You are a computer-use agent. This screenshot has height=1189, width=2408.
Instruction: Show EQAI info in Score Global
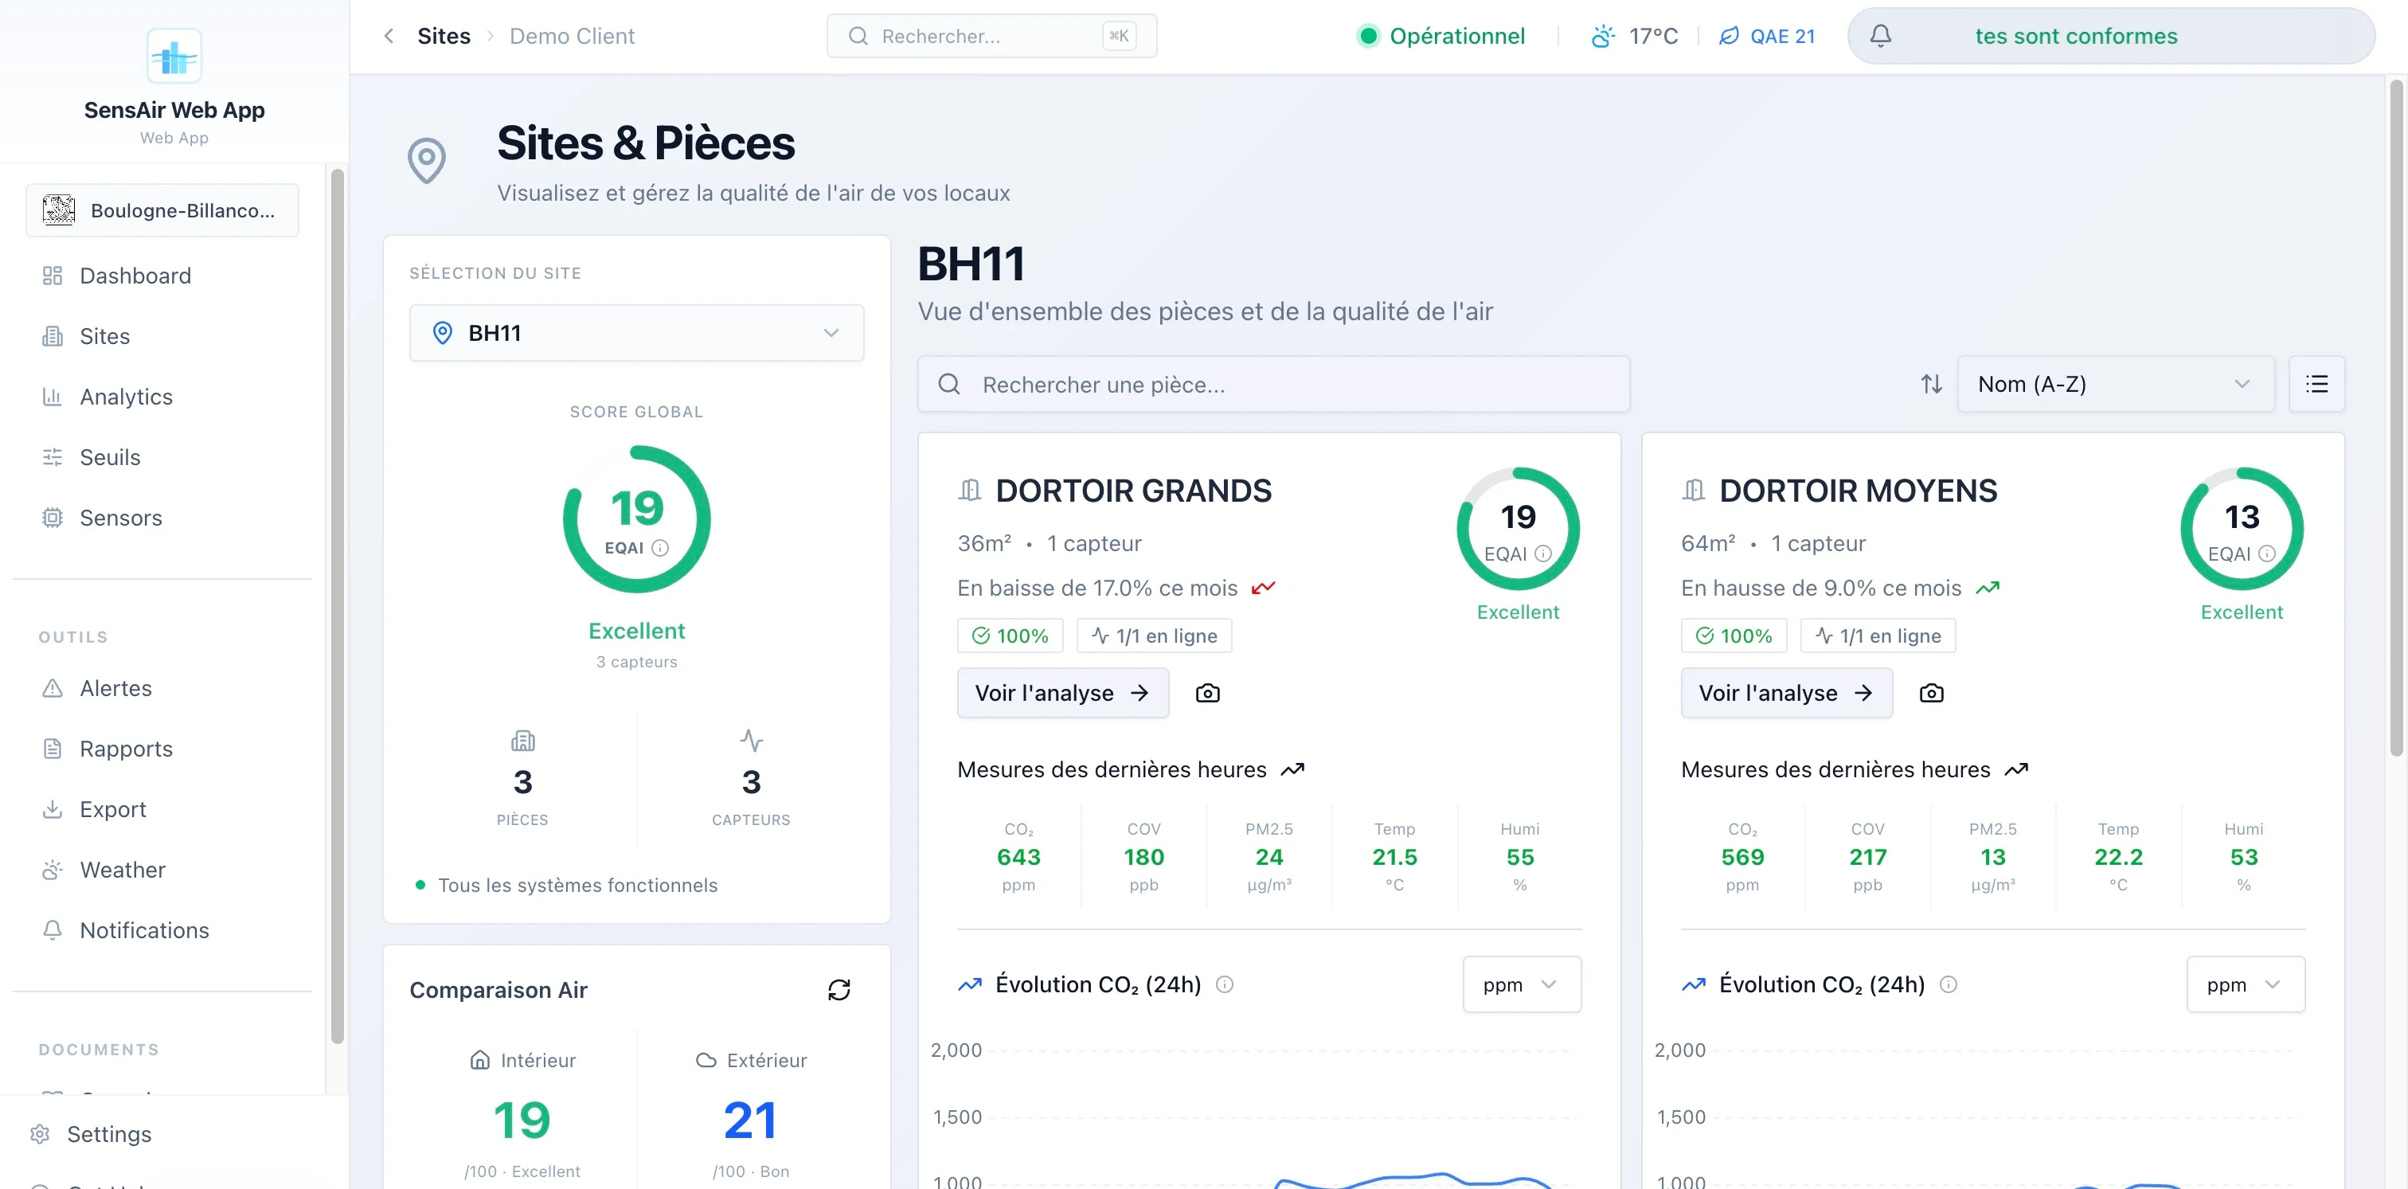[x=660, y=548]
